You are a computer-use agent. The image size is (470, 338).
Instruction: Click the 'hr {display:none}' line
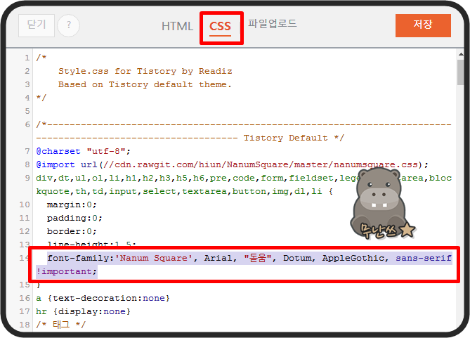coord(83,311)
